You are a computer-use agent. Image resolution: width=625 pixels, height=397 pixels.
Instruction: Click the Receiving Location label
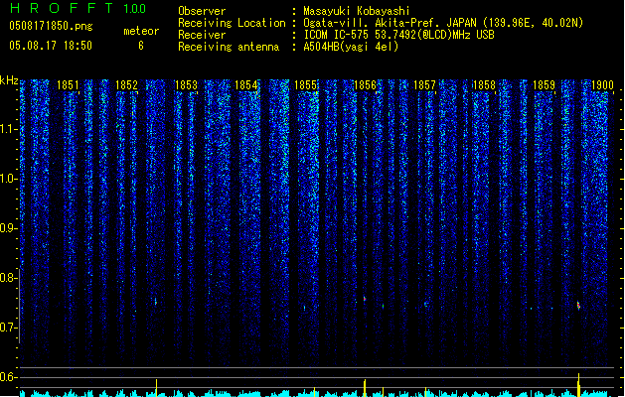pyautogui.click(x=232, y=23)
